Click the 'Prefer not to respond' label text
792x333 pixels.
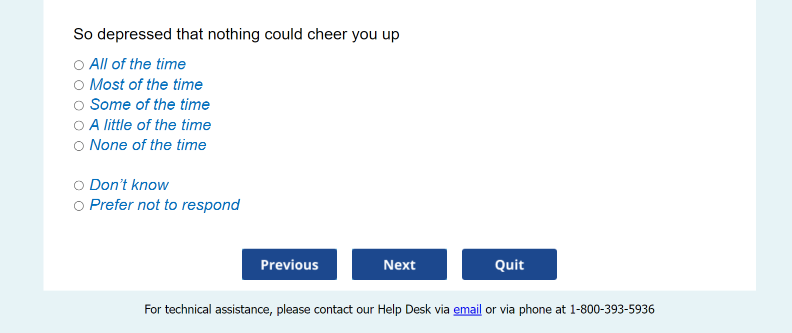(164, 205)
